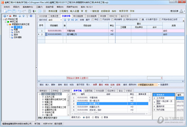Click the Save disk toolbar icon
This screenshot has height=127, width=187.
(x=14, y=11)
